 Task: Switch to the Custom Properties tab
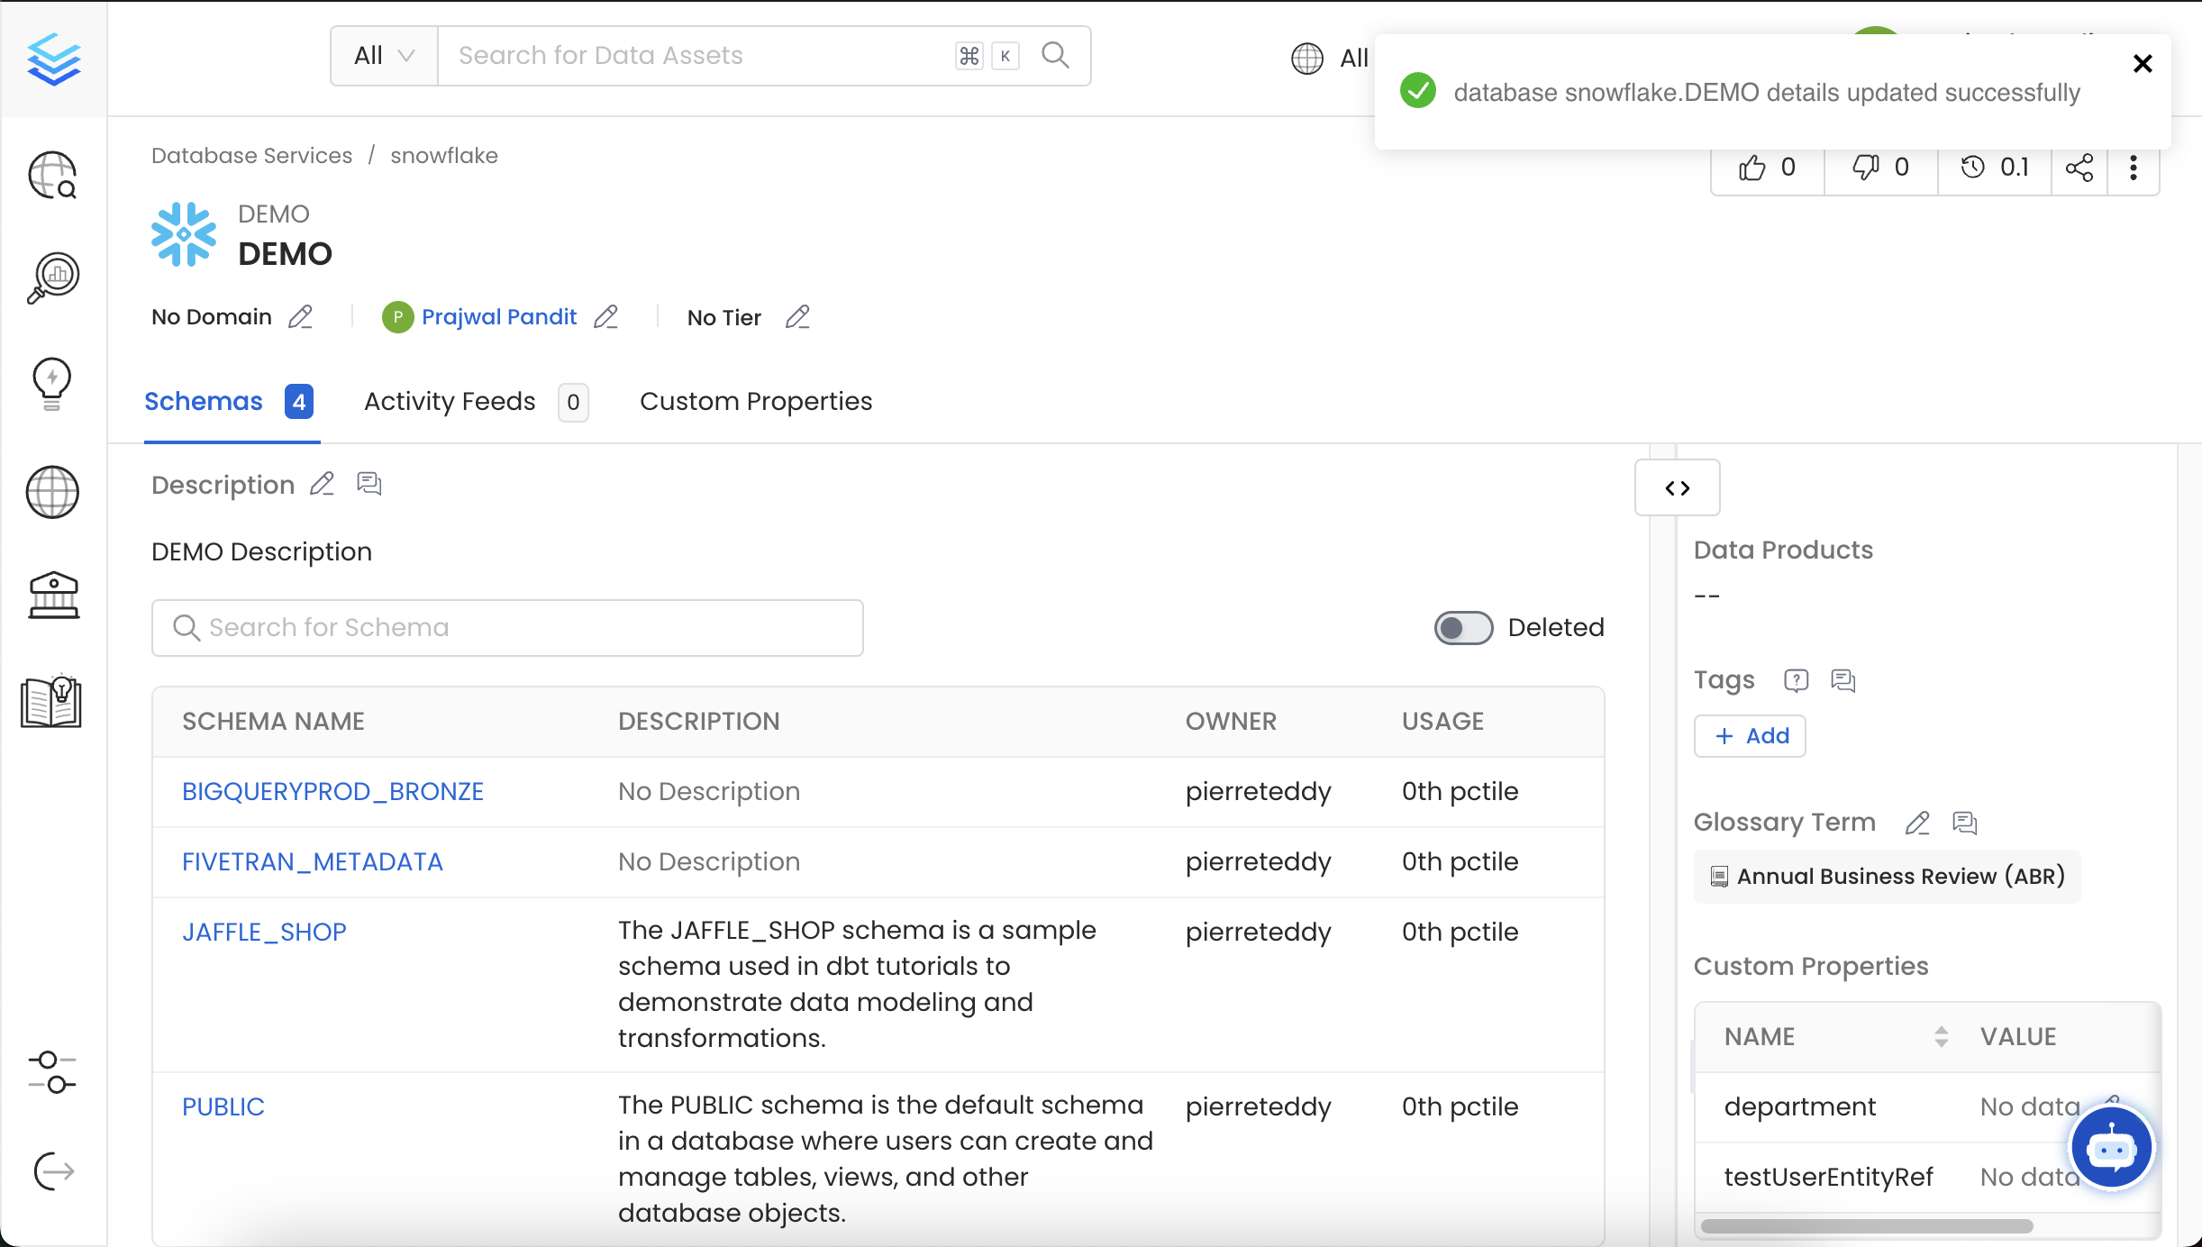point(755,401)
